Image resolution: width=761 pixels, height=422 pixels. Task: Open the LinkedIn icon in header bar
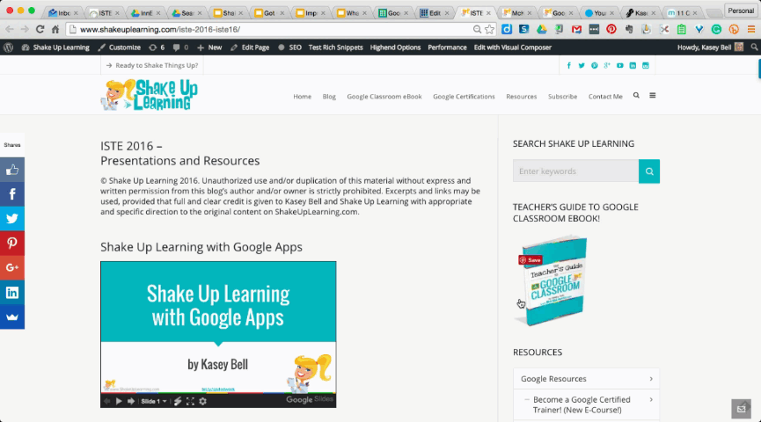pyautogui.click(x=633, y=65)
